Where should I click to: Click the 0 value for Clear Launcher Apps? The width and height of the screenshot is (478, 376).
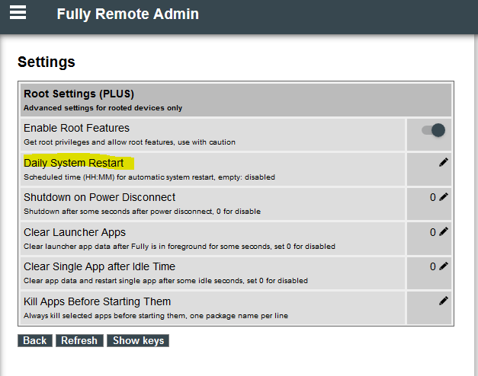pyautogui.click(x=432, y=232)
